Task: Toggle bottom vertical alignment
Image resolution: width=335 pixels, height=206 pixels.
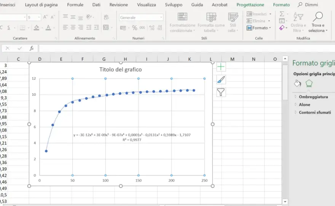Action: tap(81, 18)
